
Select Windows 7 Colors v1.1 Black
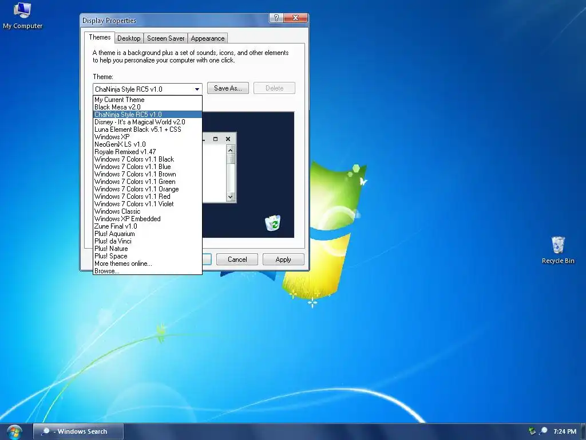(147, 159)
